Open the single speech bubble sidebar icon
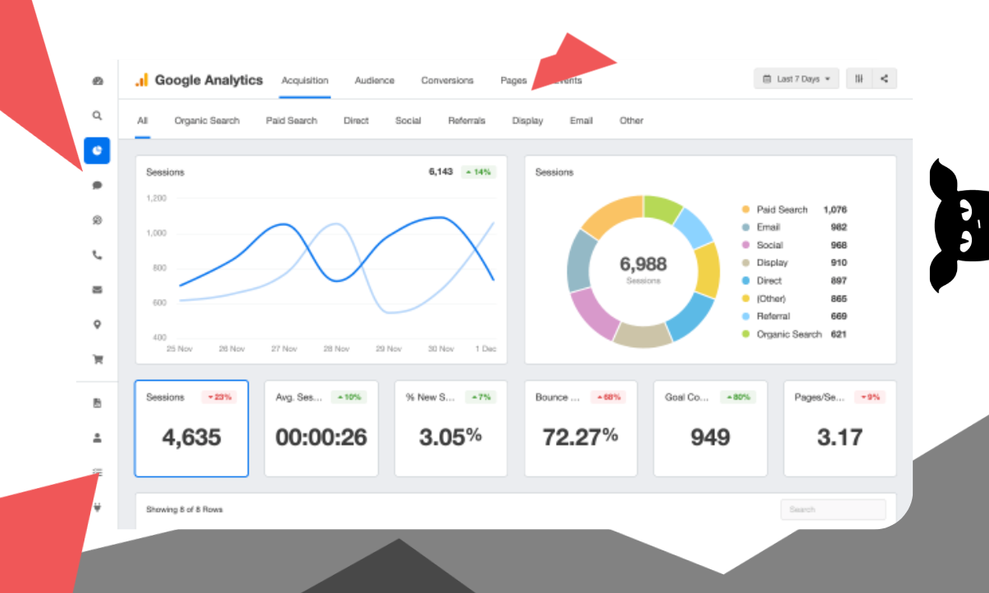 point(98,185)
